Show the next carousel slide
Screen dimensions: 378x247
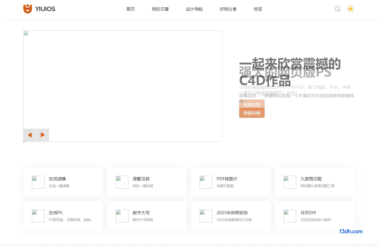(x=43, y=135)
